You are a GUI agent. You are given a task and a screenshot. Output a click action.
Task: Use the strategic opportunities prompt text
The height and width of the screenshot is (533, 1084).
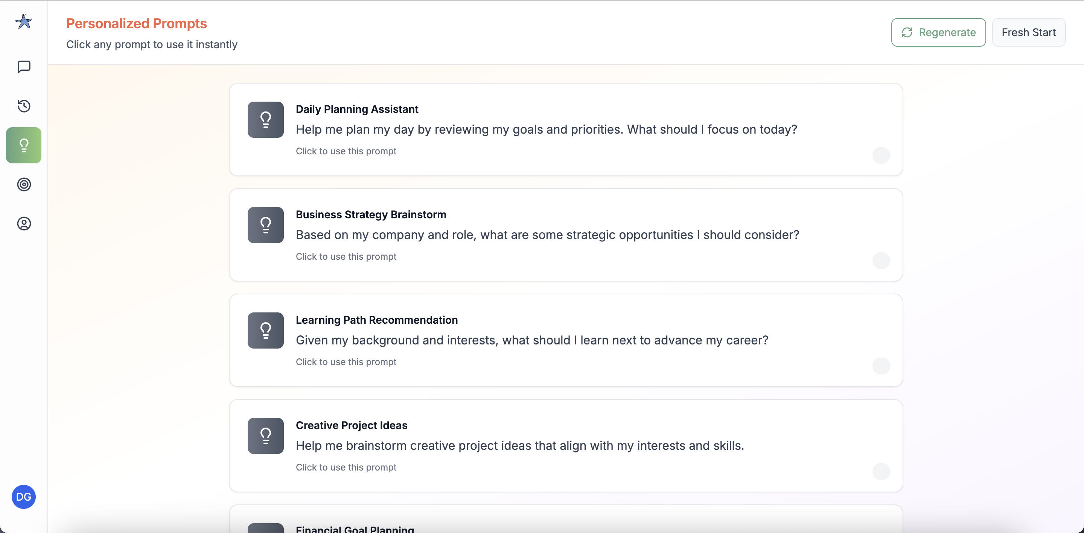(x=547, y=235)
